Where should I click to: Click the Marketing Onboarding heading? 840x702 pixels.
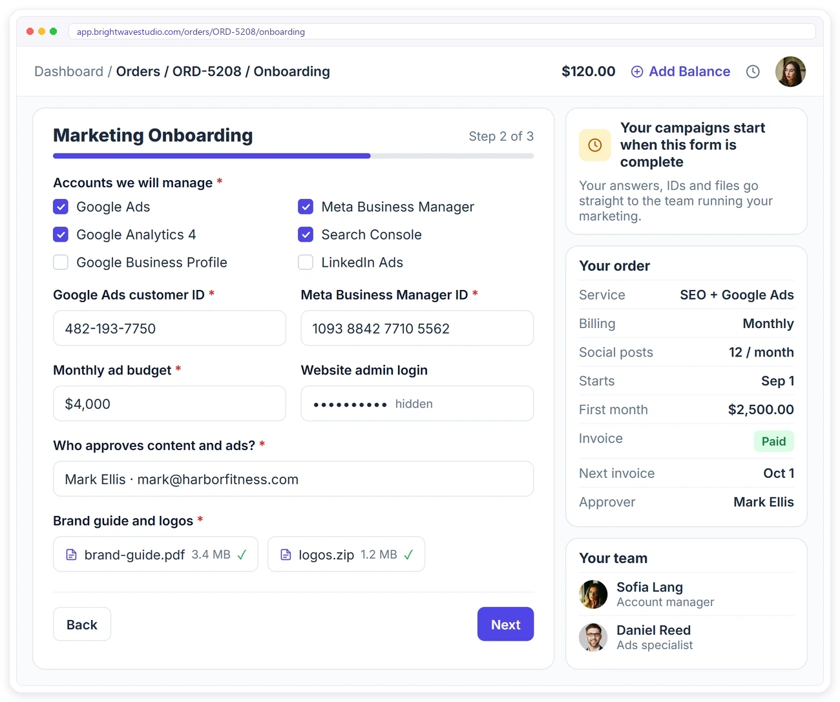coord(153,136)
